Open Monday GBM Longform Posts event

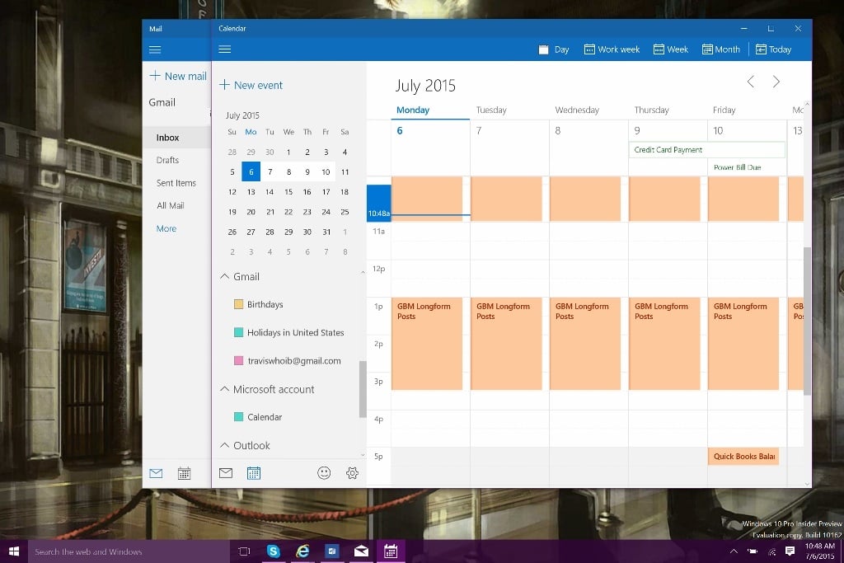point(427,344)
